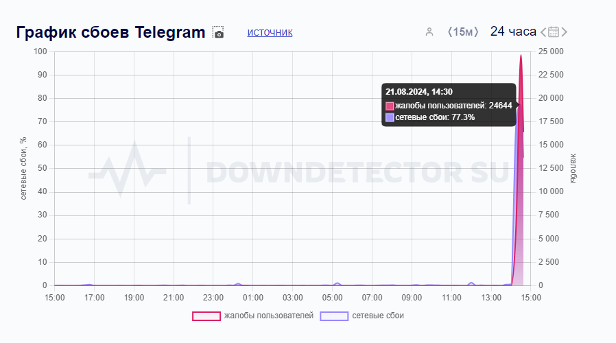This screenshot has width=616, height=343.
Task: Toggle the жалобы пользователей legend swatch
Action: click(206, 316)
